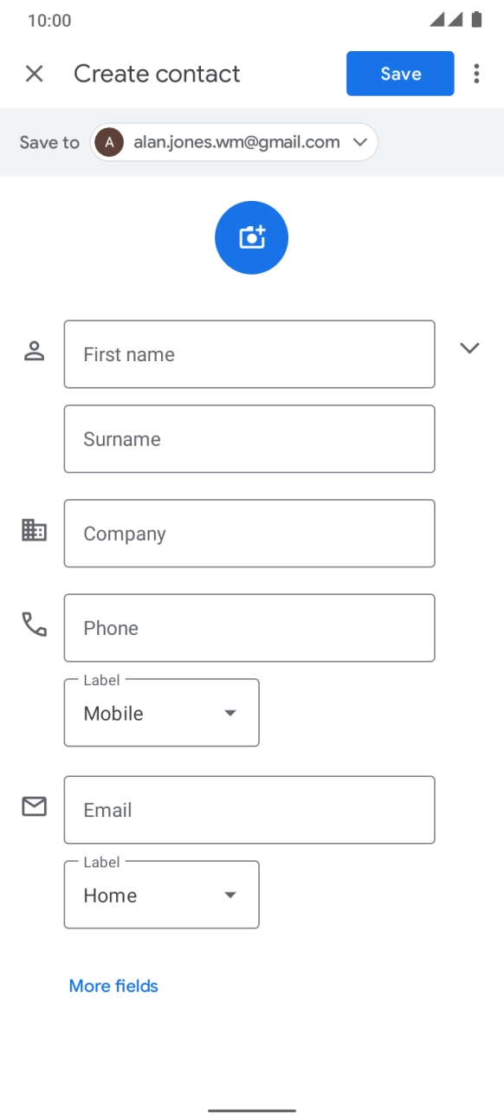Click the First name input field
The image size is (504, 1120).
click(x=249, y=353)
